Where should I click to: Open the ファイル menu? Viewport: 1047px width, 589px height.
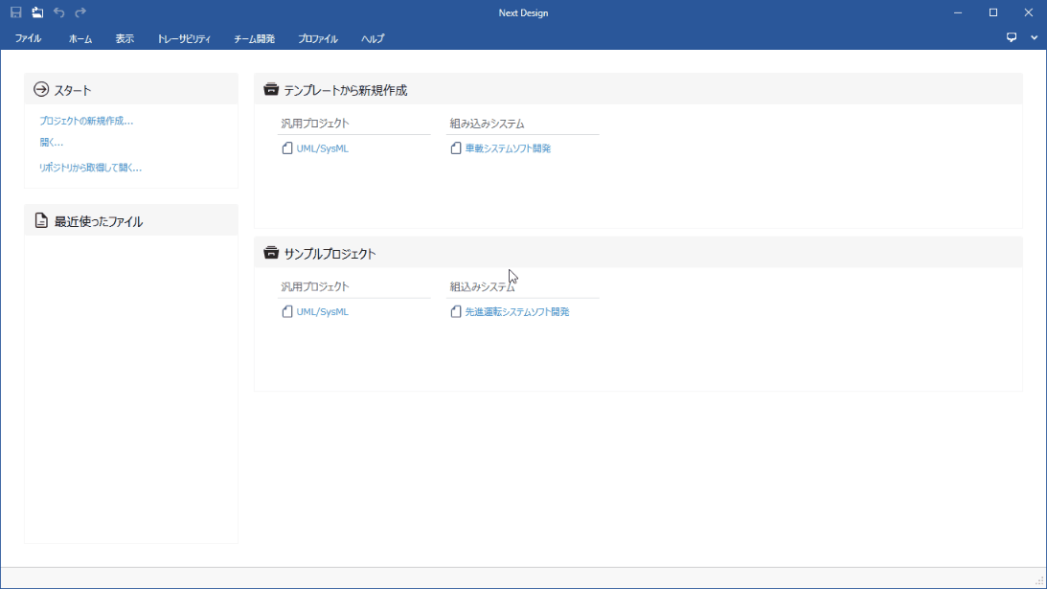28,38
